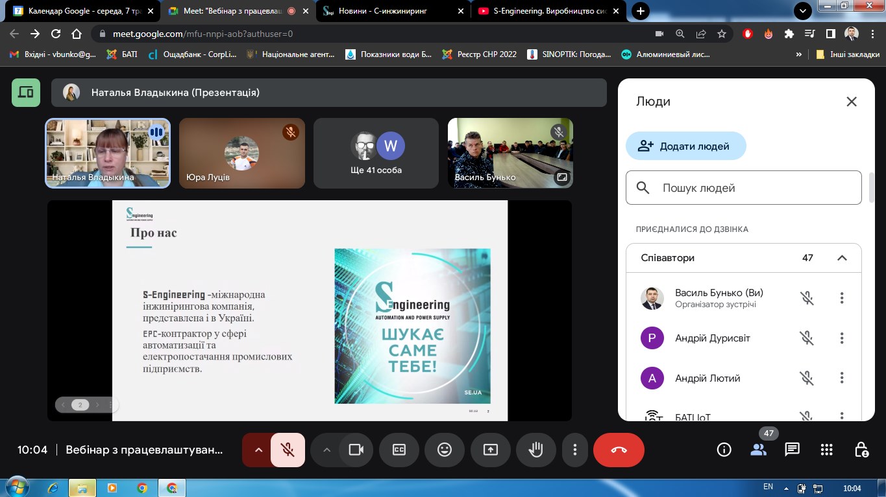Go to browser home page
This screenshot has width=886, height=497.
coord(77,34)
